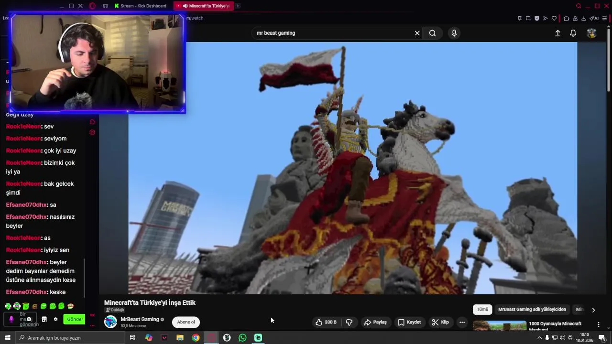Screen dimensions: 612x344
Task: Open a new browser tab with plus
Action: pyautogui.click(x=238, y=6)
